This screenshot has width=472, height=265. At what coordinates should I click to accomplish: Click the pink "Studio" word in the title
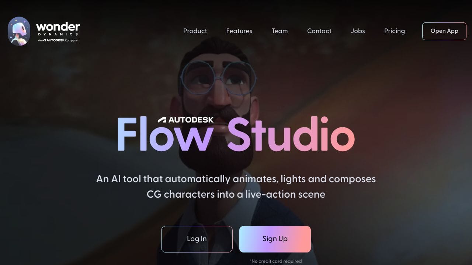click(291, 134)
